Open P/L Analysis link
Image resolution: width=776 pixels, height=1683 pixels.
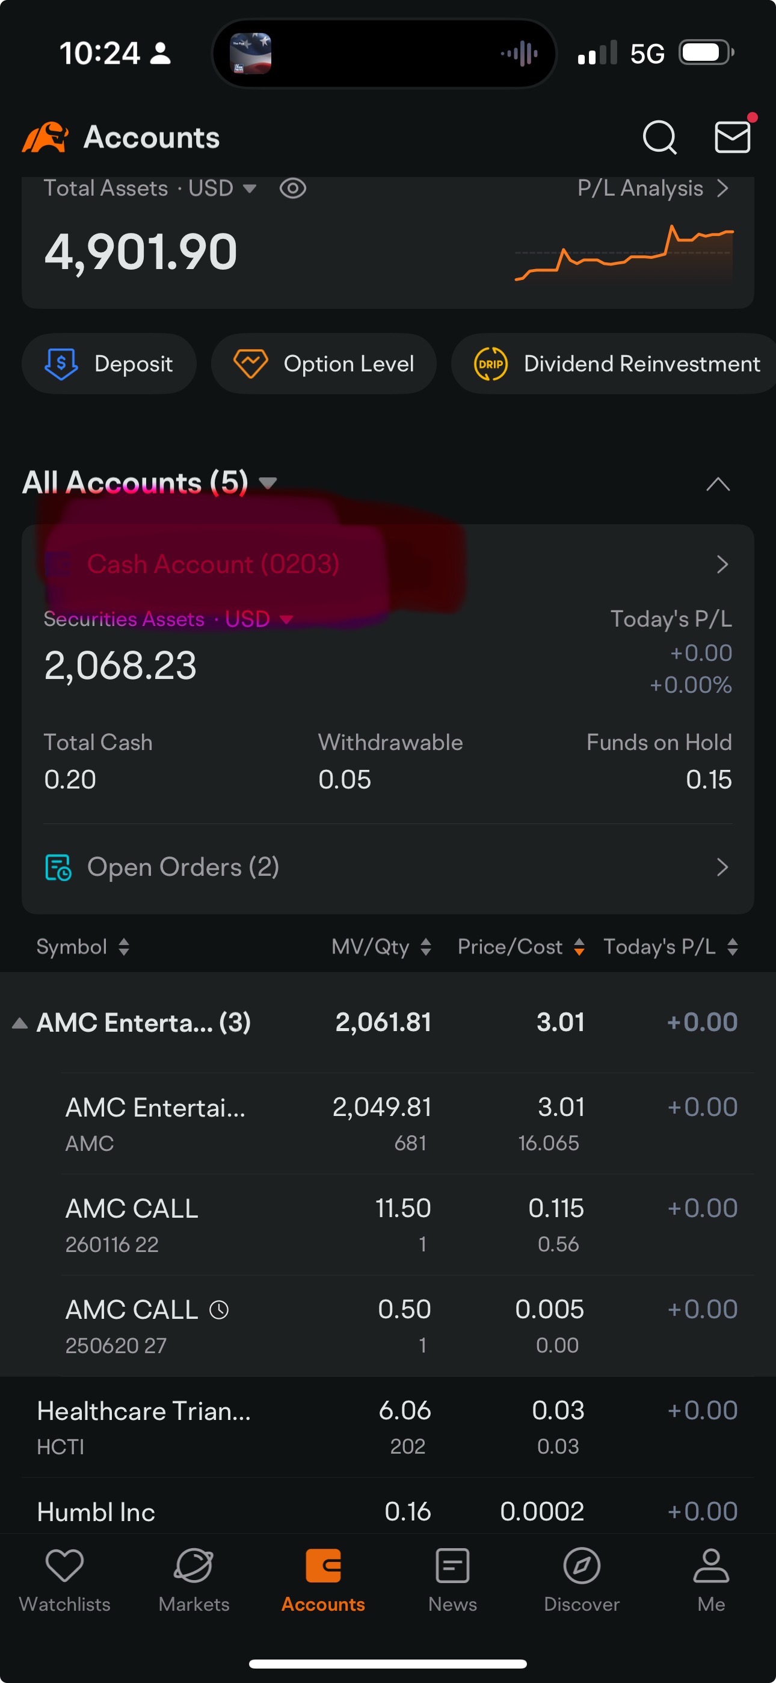(653, 188)
